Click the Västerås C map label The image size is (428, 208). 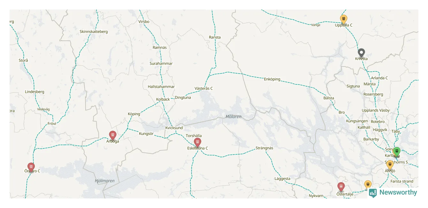pyautogui.click(x=203, y=88)
